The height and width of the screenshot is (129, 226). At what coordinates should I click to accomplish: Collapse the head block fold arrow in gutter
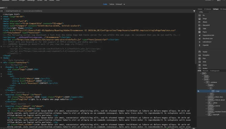(x=1, y=19)
